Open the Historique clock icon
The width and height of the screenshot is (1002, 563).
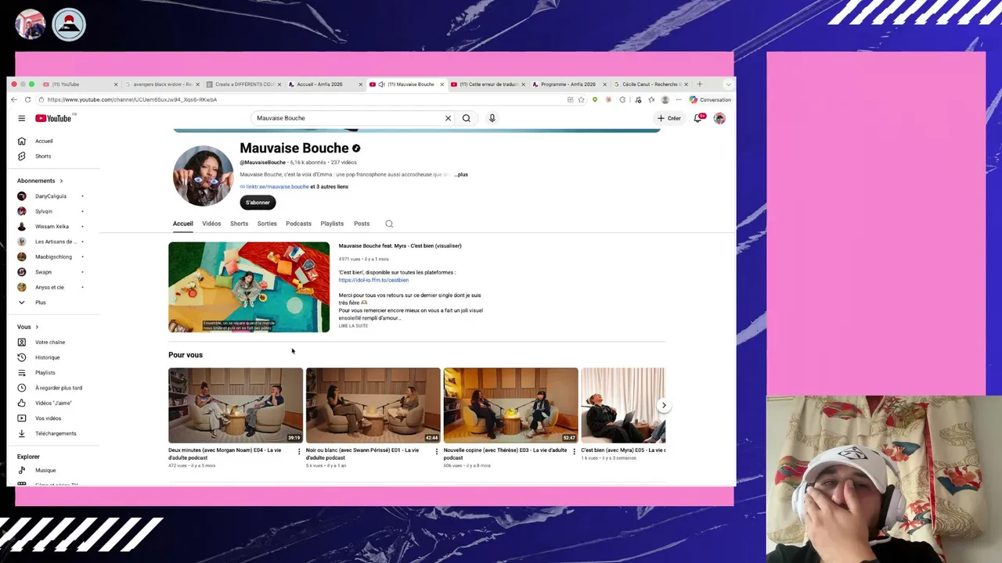pyautogui.click(x=22, y=357)
